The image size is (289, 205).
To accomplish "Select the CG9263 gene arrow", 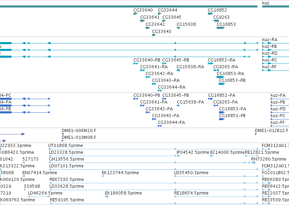I will pos(216,21).
